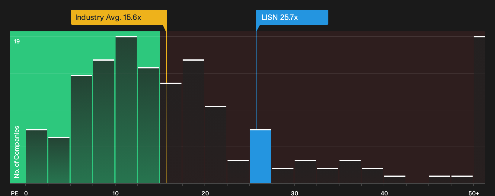Screen dimensions: 495x196
Task: Select the bar starting at PE 30
Action: (305, 172)
